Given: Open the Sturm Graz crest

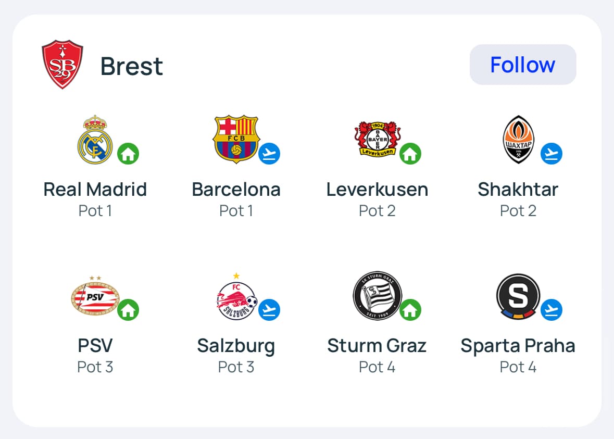Looking at the screenshot, I should (377, 296).
